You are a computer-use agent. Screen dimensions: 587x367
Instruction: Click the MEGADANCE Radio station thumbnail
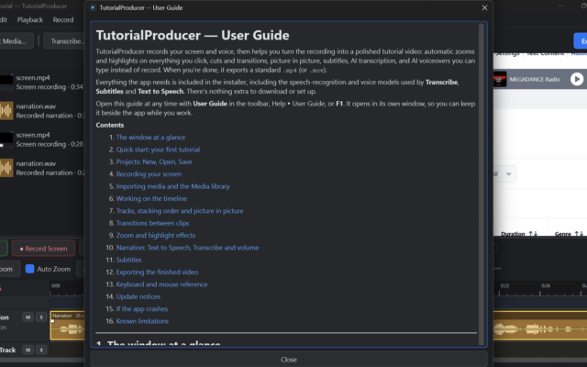pos(500,79)
